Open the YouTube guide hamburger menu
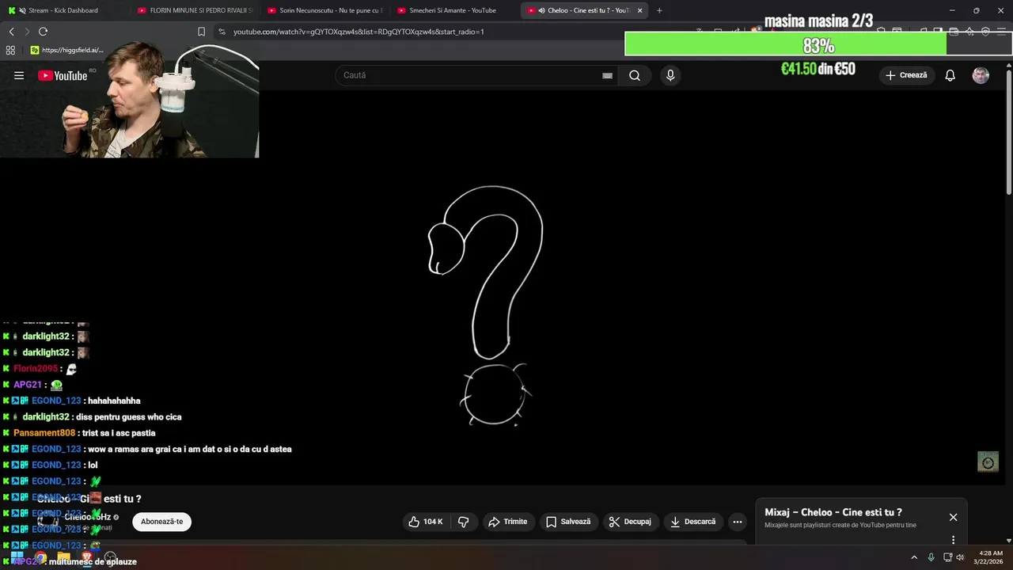This screenshot has height=570, width=1013. click(19, 75)
